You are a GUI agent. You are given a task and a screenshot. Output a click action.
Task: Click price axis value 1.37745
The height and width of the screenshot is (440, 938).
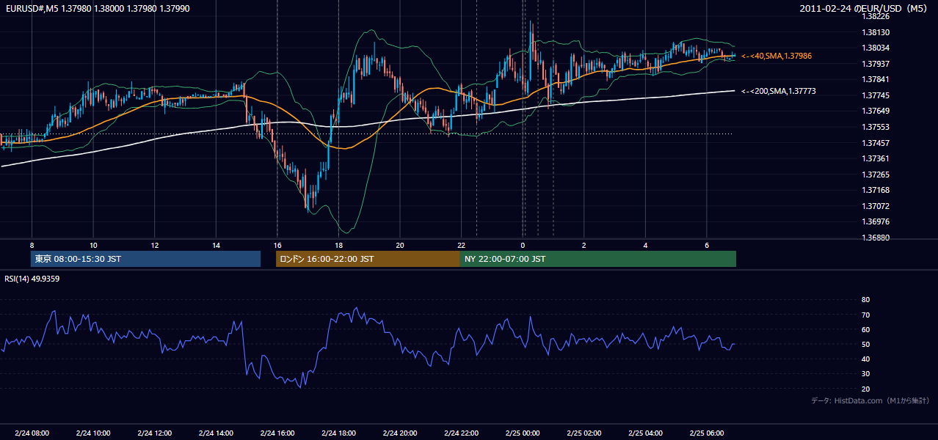pyautogui.click(x=875, y=95)
